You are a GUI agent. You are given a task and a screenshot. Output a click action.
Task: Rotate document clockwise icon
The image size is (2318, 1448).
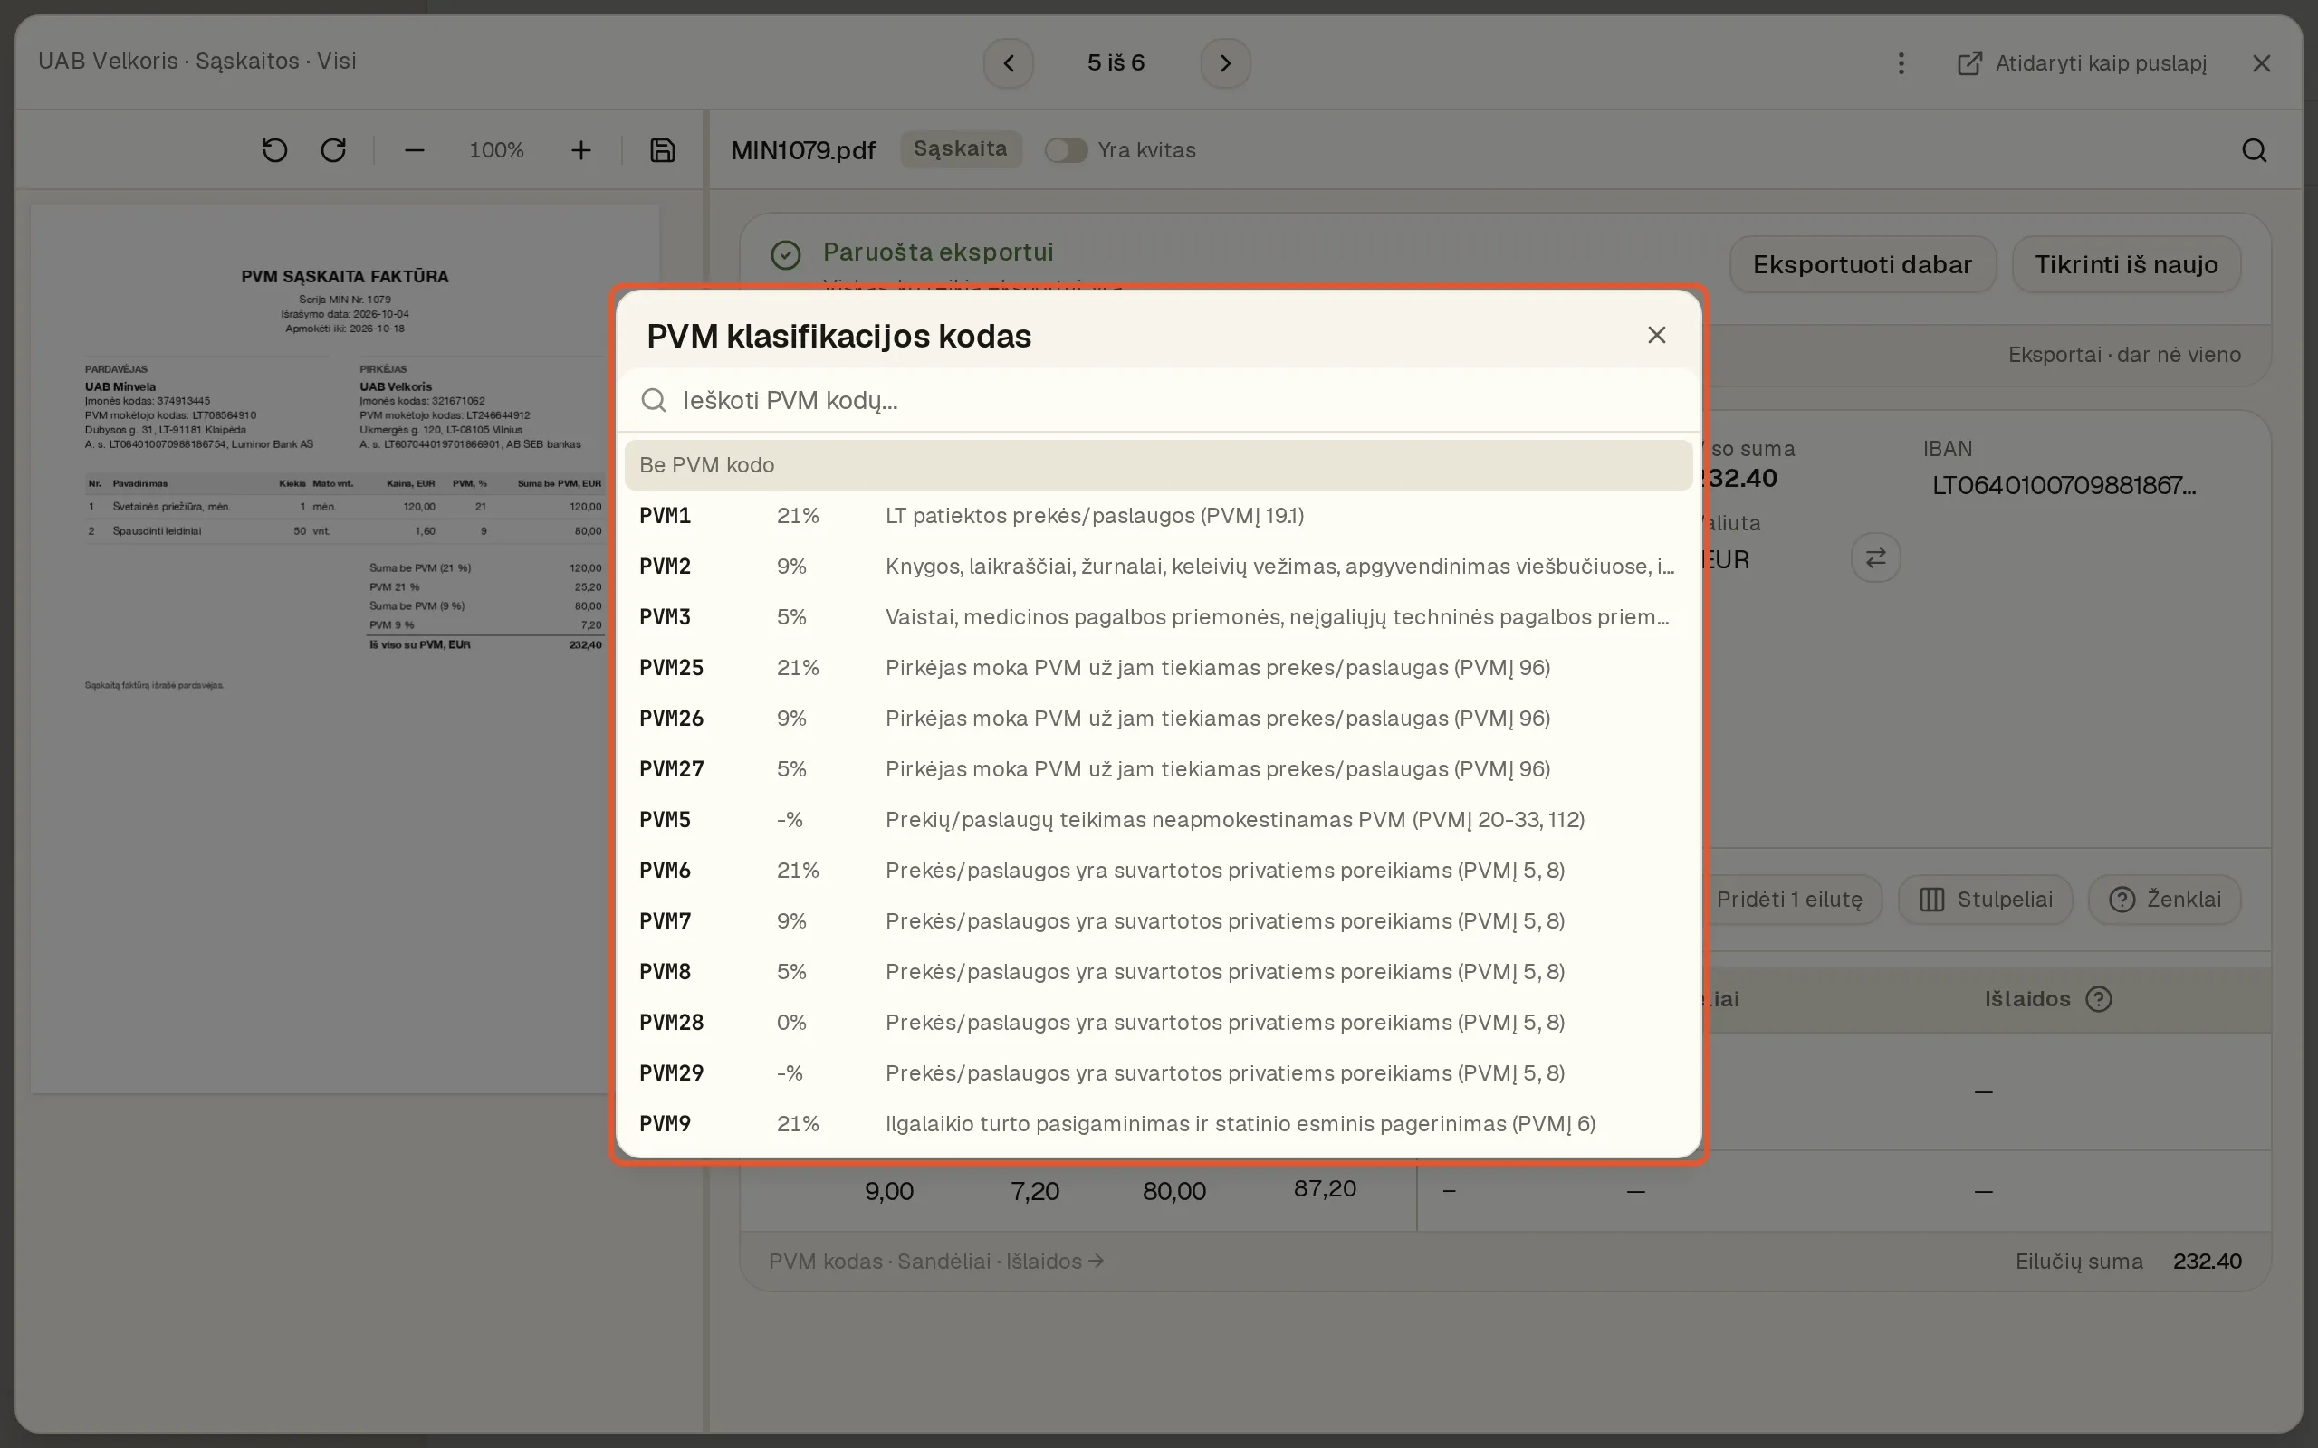(x=333, y=150)
